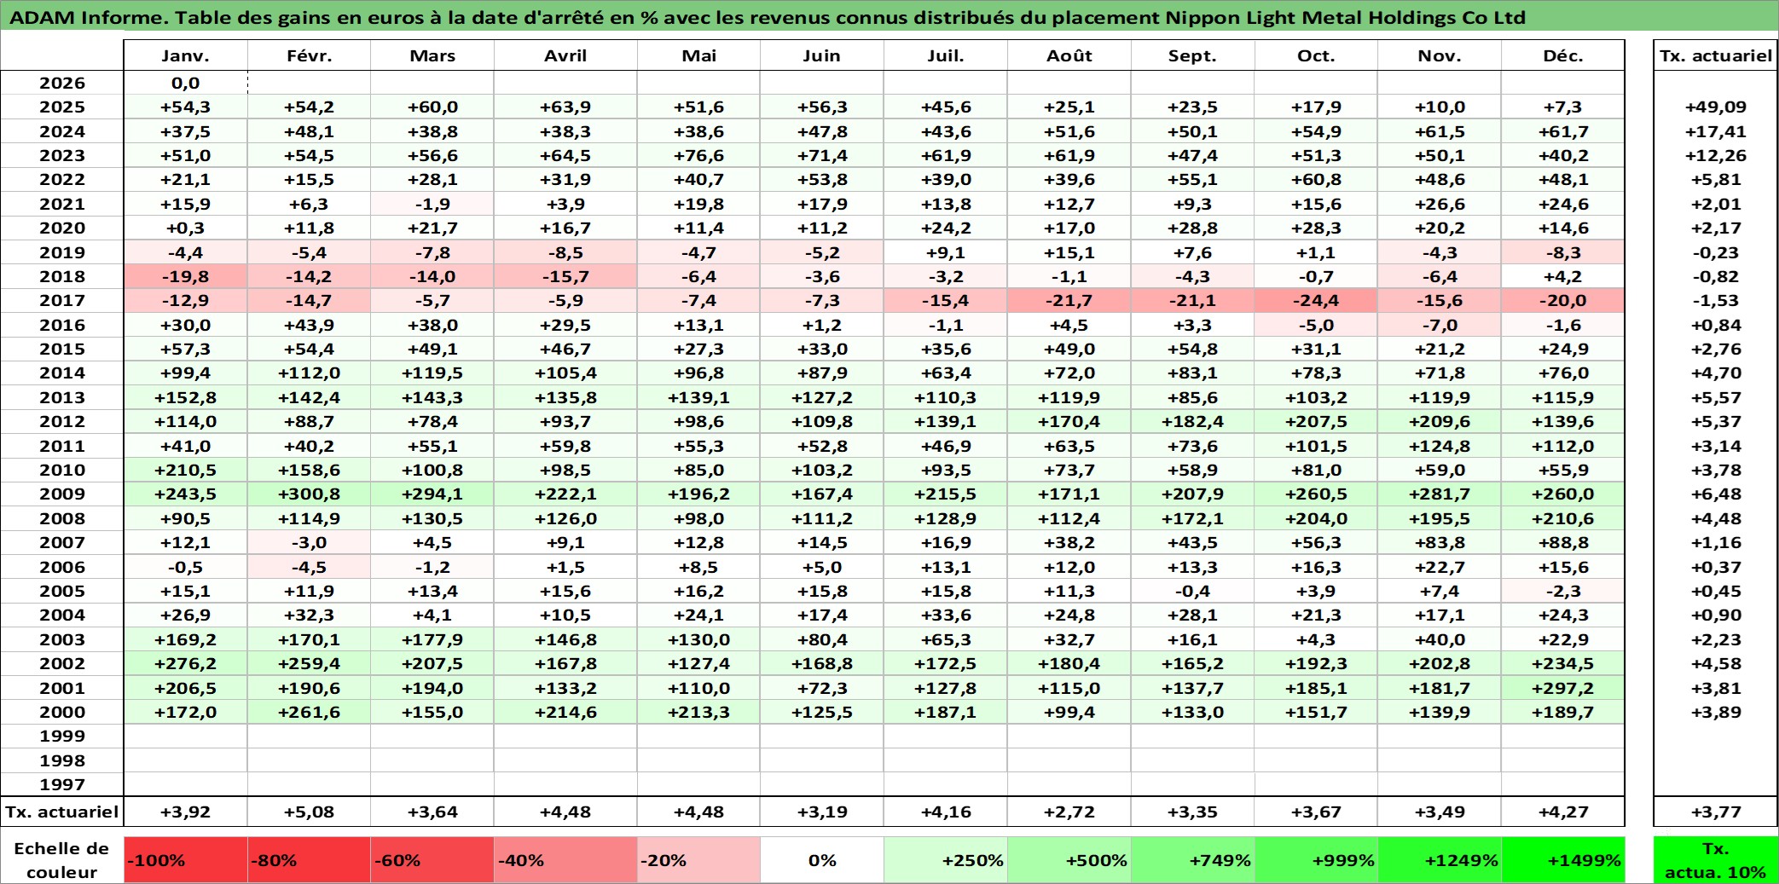Click the -100% red color swatch
The height and width of the screenshot is (884, 1779).
[x=186, y=860]
